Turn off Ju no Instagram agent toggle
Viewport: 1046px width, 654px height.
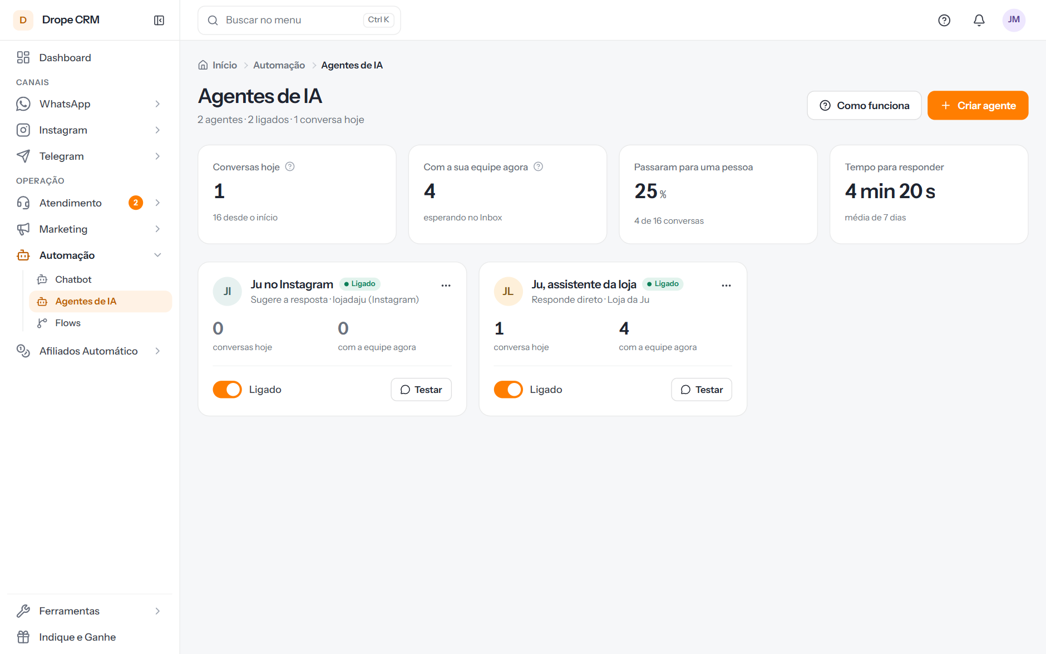click(227, 390)
